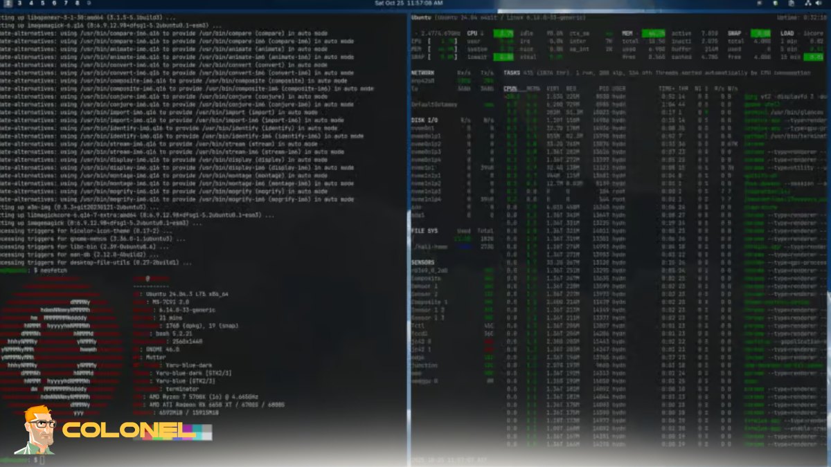Screen dimensions: 831x467
Task: Click the network icon in the system tray
Action: (807, 3)
